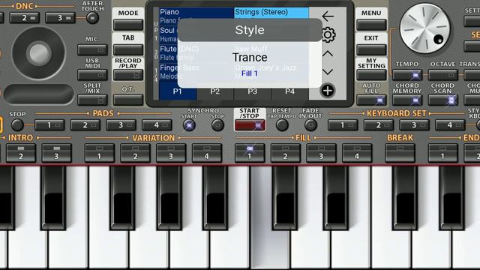The width and height of the screenshot is (480, 270).
Task: Trigger PADS button 1
Action: pyautogui.click(x=49, y=125)
